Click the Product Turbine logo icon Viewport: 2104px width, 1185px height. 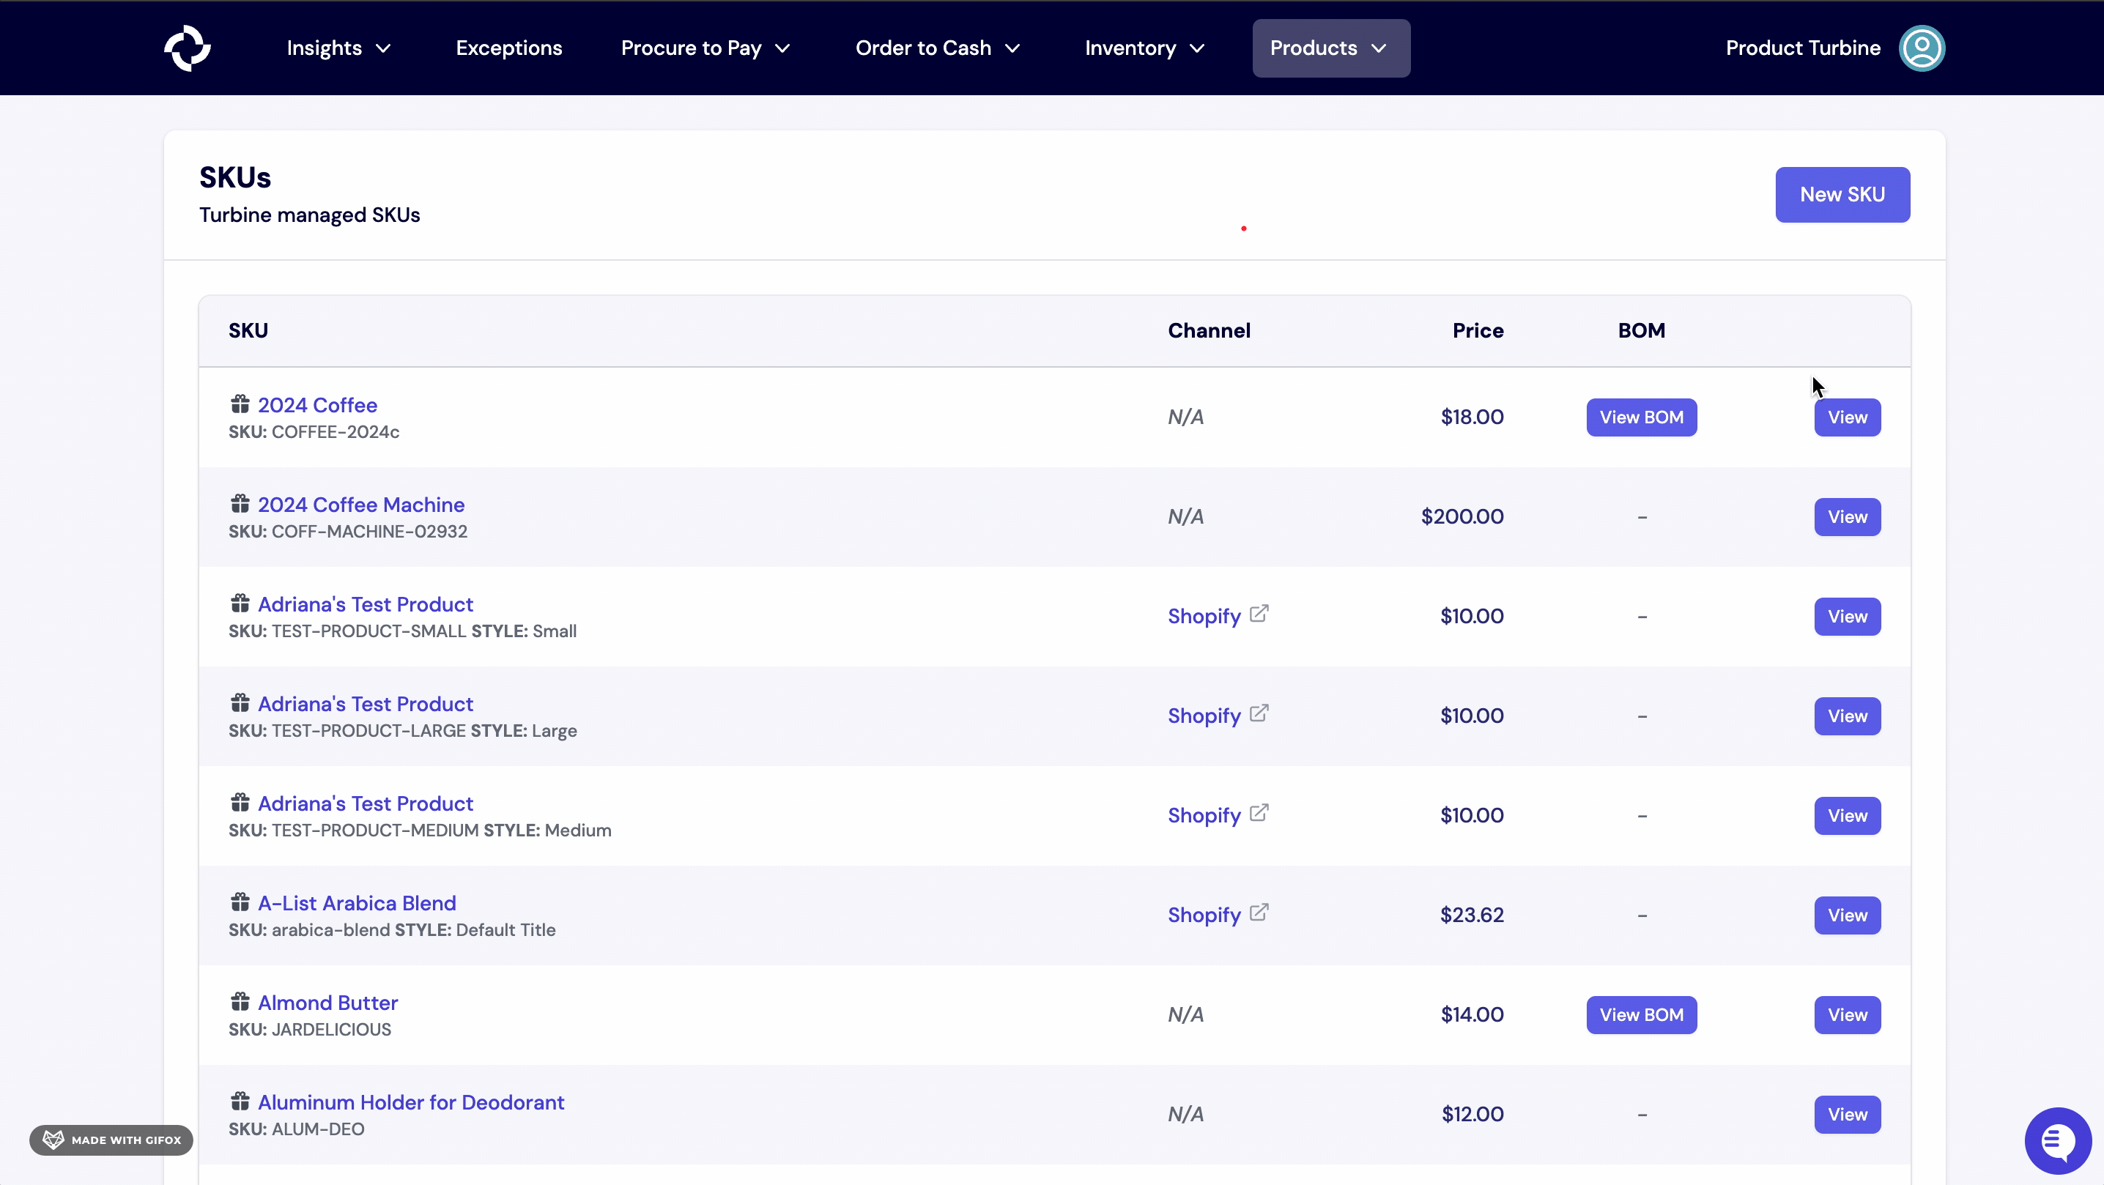click(x=187, y=48)
